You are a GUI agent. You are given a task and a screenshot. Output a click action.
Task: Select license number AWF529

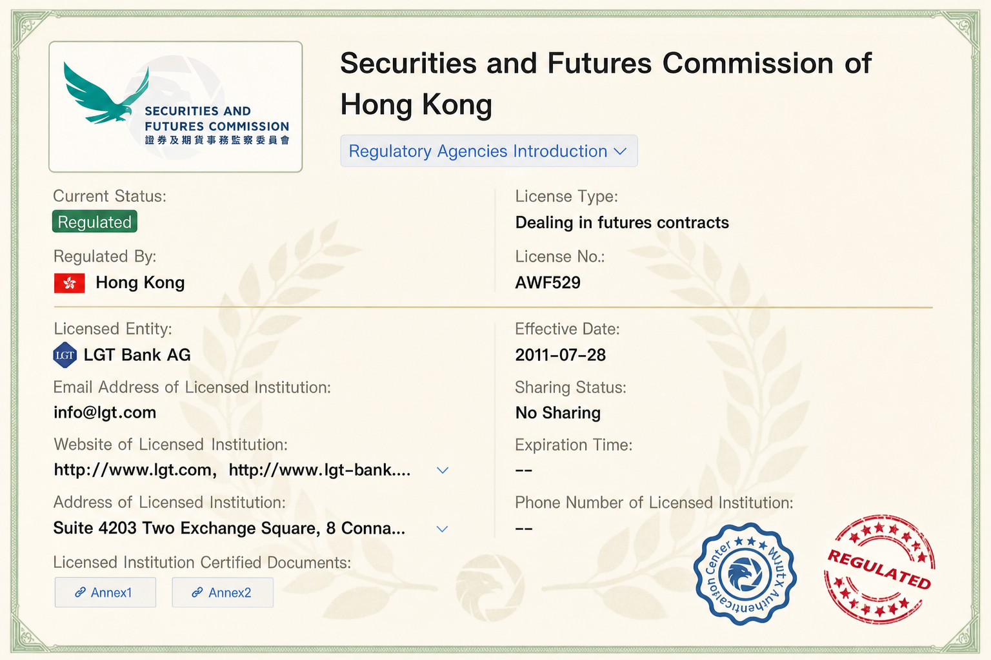pos(548,283)
